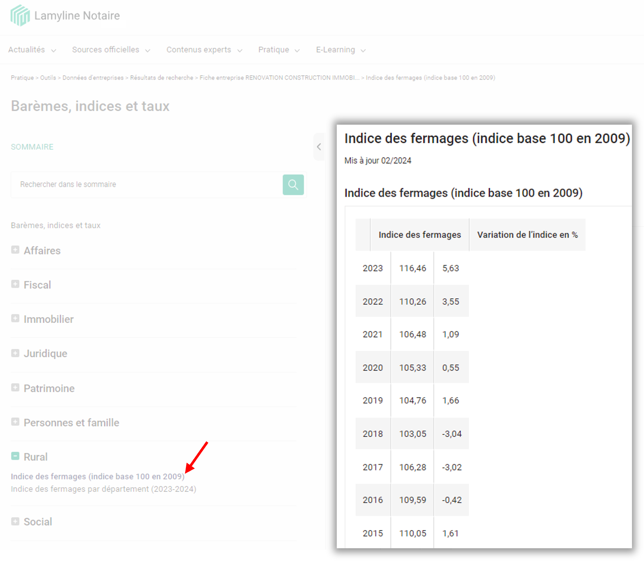
Task: Select Indice des fermages base 100 link
Action: point(97,477)
